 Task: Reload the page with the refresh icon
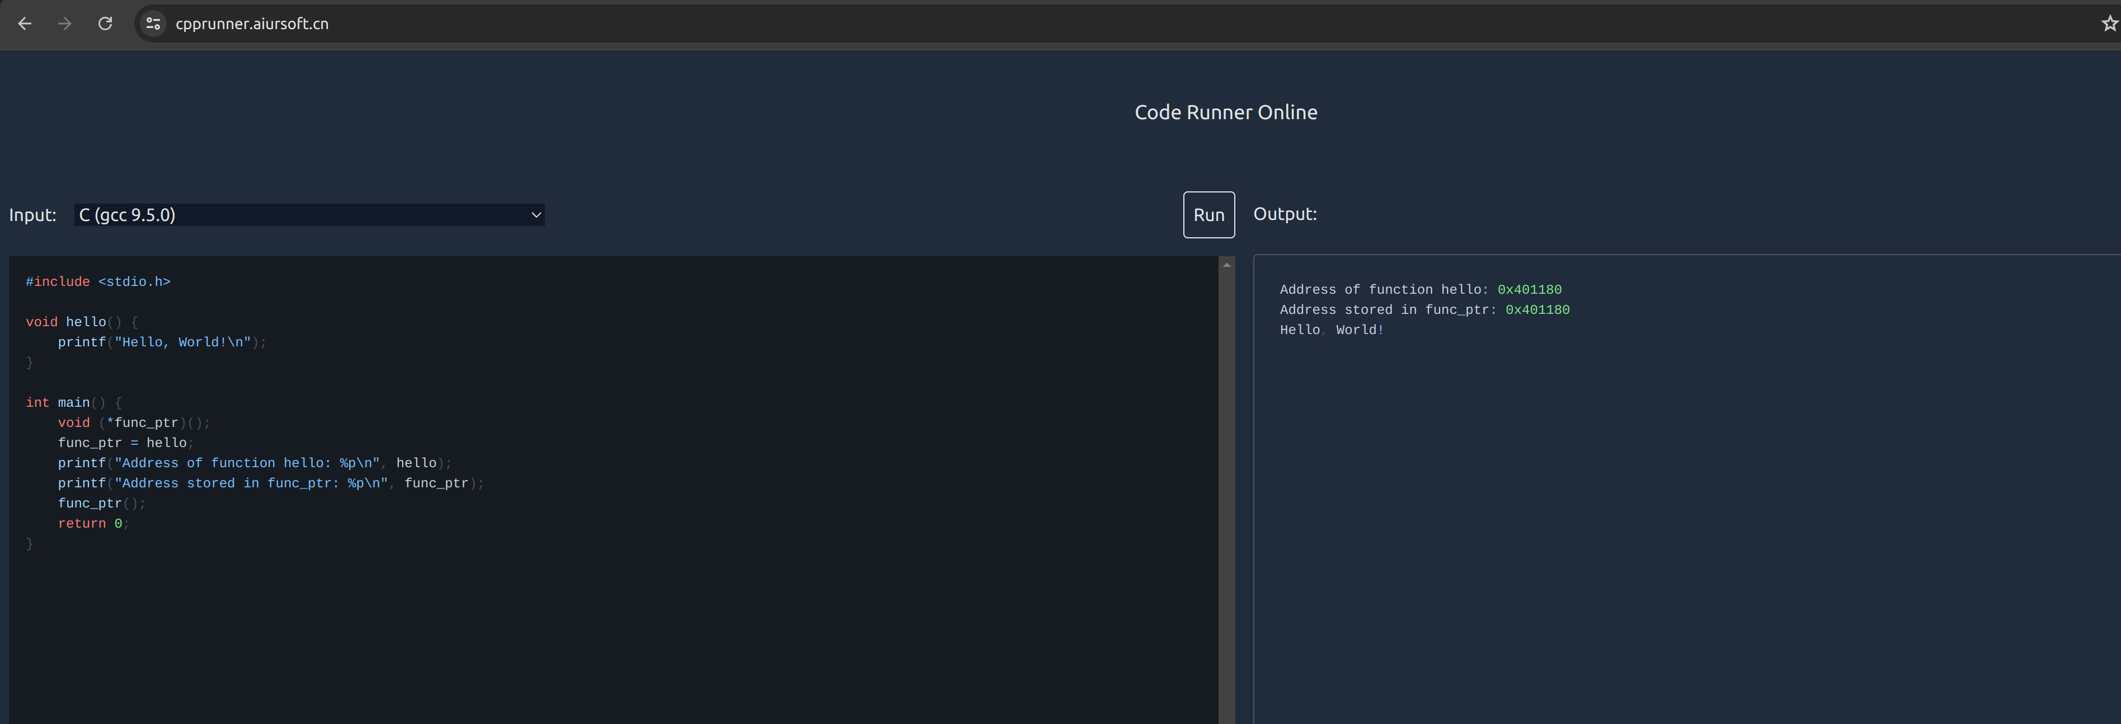pyautogui.click(x=105, y=24)
